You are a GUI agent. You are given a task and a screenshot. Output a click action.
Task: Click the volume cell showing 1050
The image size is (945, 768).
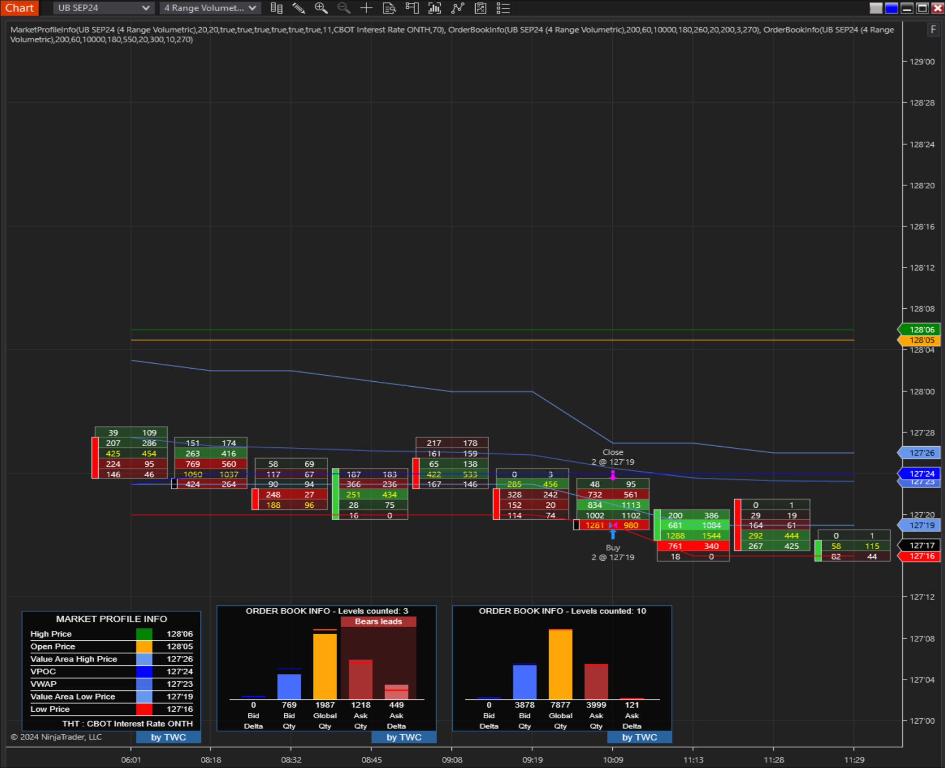pos(193,474)
